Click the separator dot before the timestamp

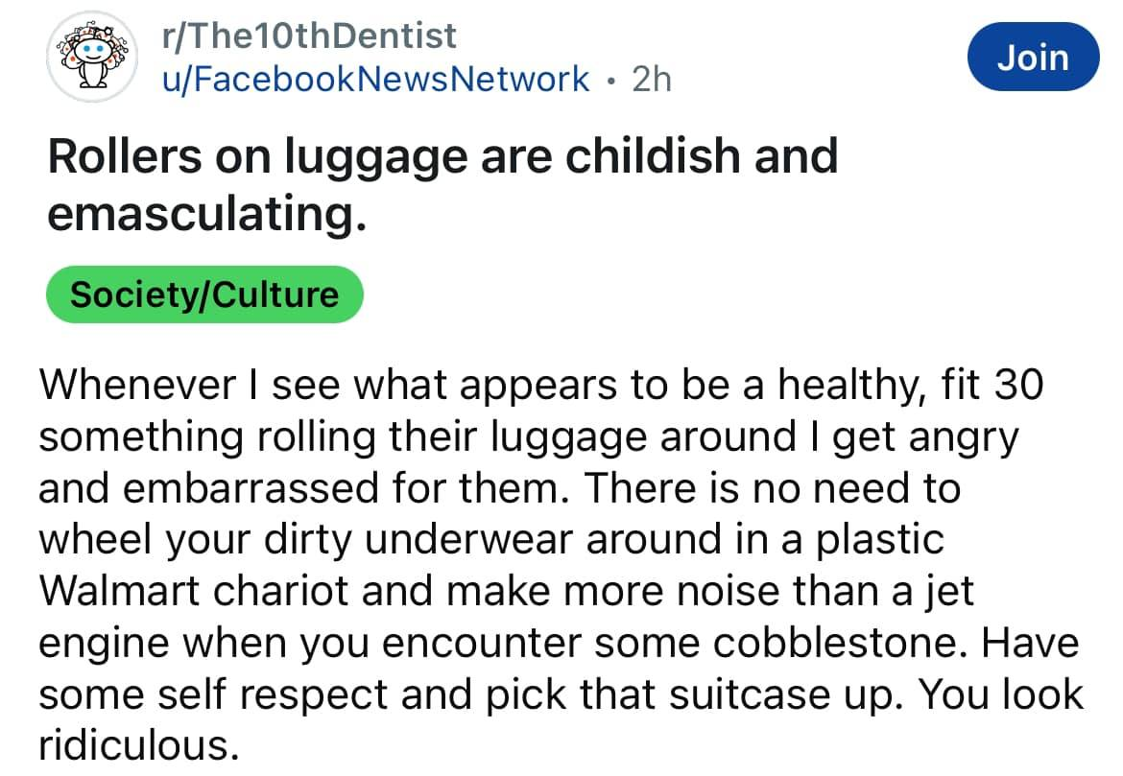pos(610,80)
